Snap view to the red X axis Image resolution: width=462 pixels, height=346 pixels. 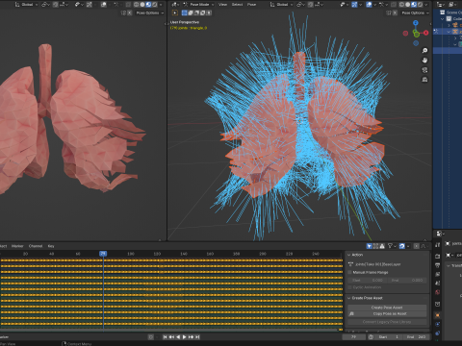(x=426, y=33)
